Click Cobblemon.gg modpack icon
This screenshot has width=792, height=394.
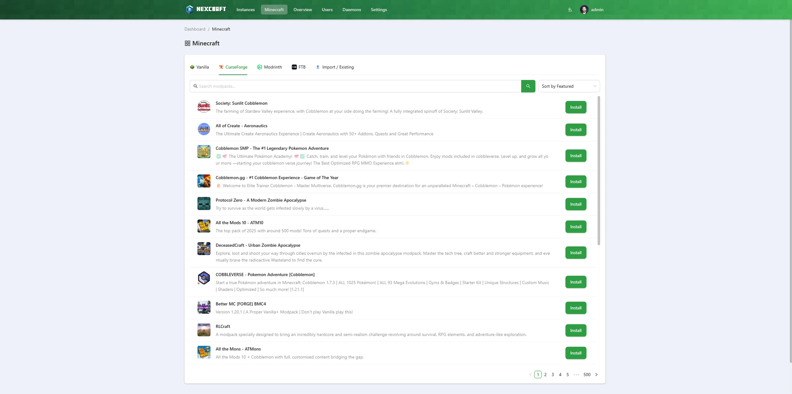tap(204, 181)
